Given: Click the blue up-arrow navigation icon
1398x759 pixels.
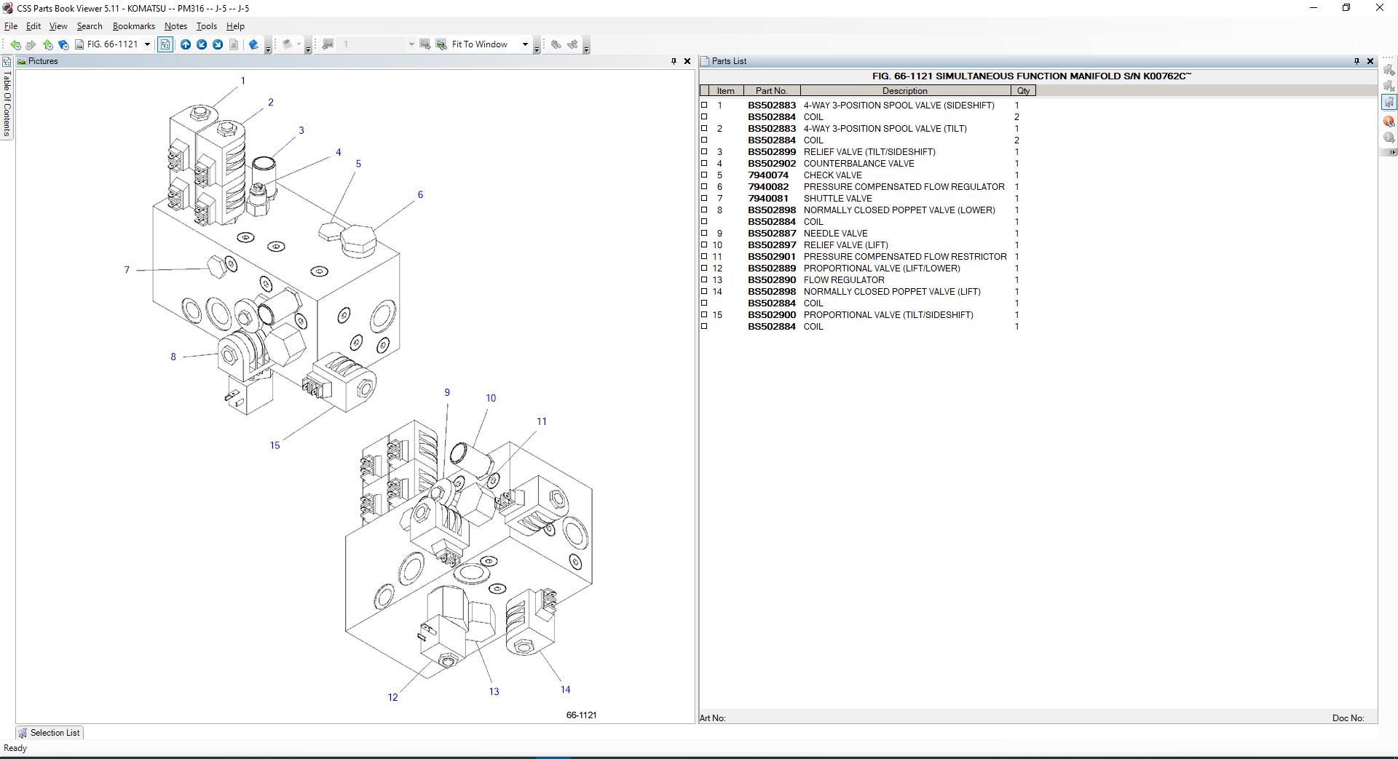Looking at the screenshot, I should (x=186, y=44).
